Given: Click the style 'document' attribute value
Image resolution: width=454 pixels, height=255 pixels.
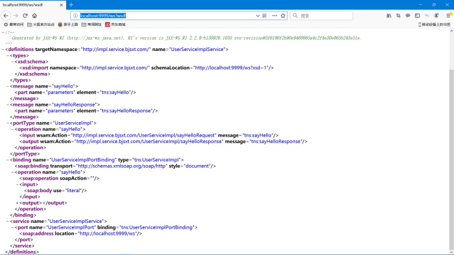Looking at the screenshot, I should pos(197,166).
